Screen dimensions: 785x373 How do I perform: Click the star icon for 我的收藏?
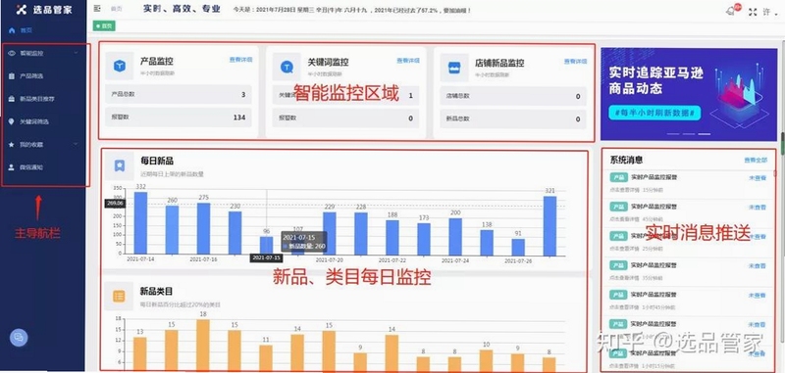pyautogui.click(x=12, y=144)
